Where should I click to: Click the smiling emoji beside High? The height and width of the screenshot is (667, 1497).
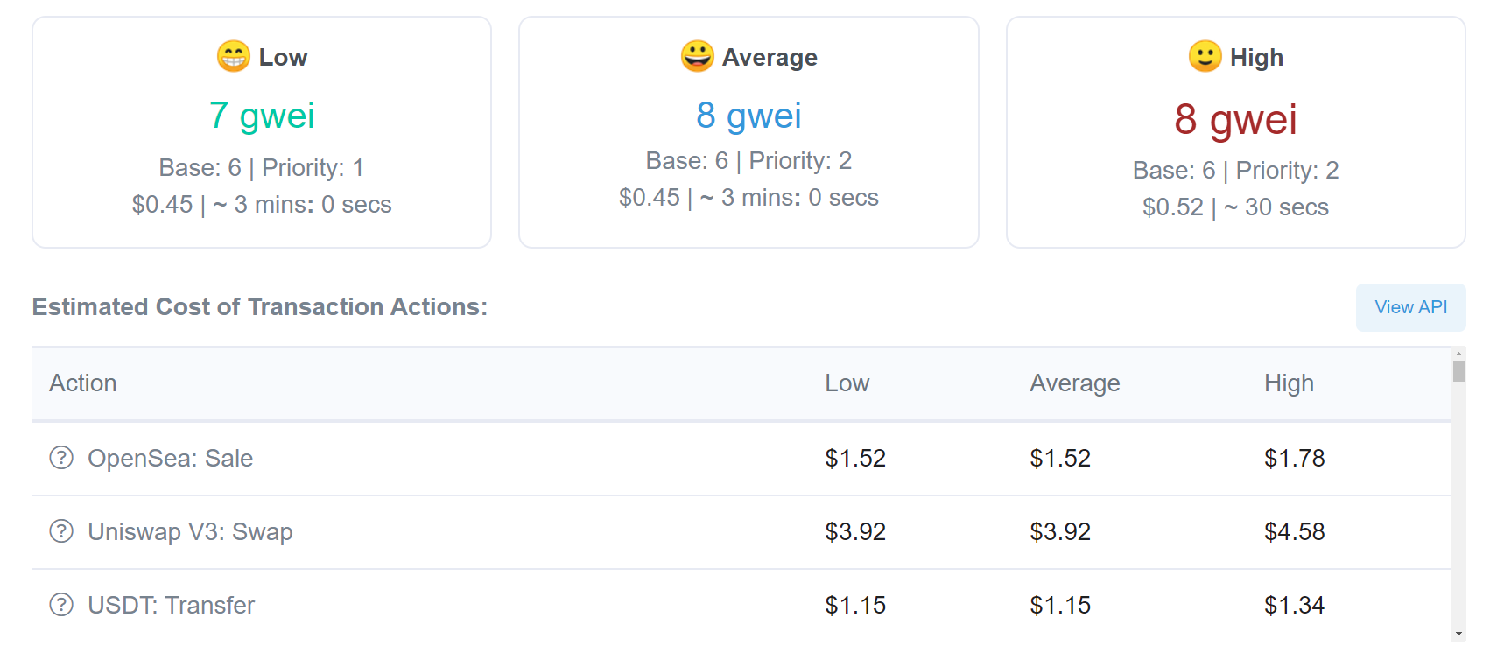pos(1205,57)
